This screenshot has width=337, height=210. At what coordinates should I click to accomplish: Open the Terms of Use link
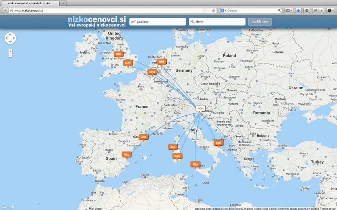[x=328, y=209]
